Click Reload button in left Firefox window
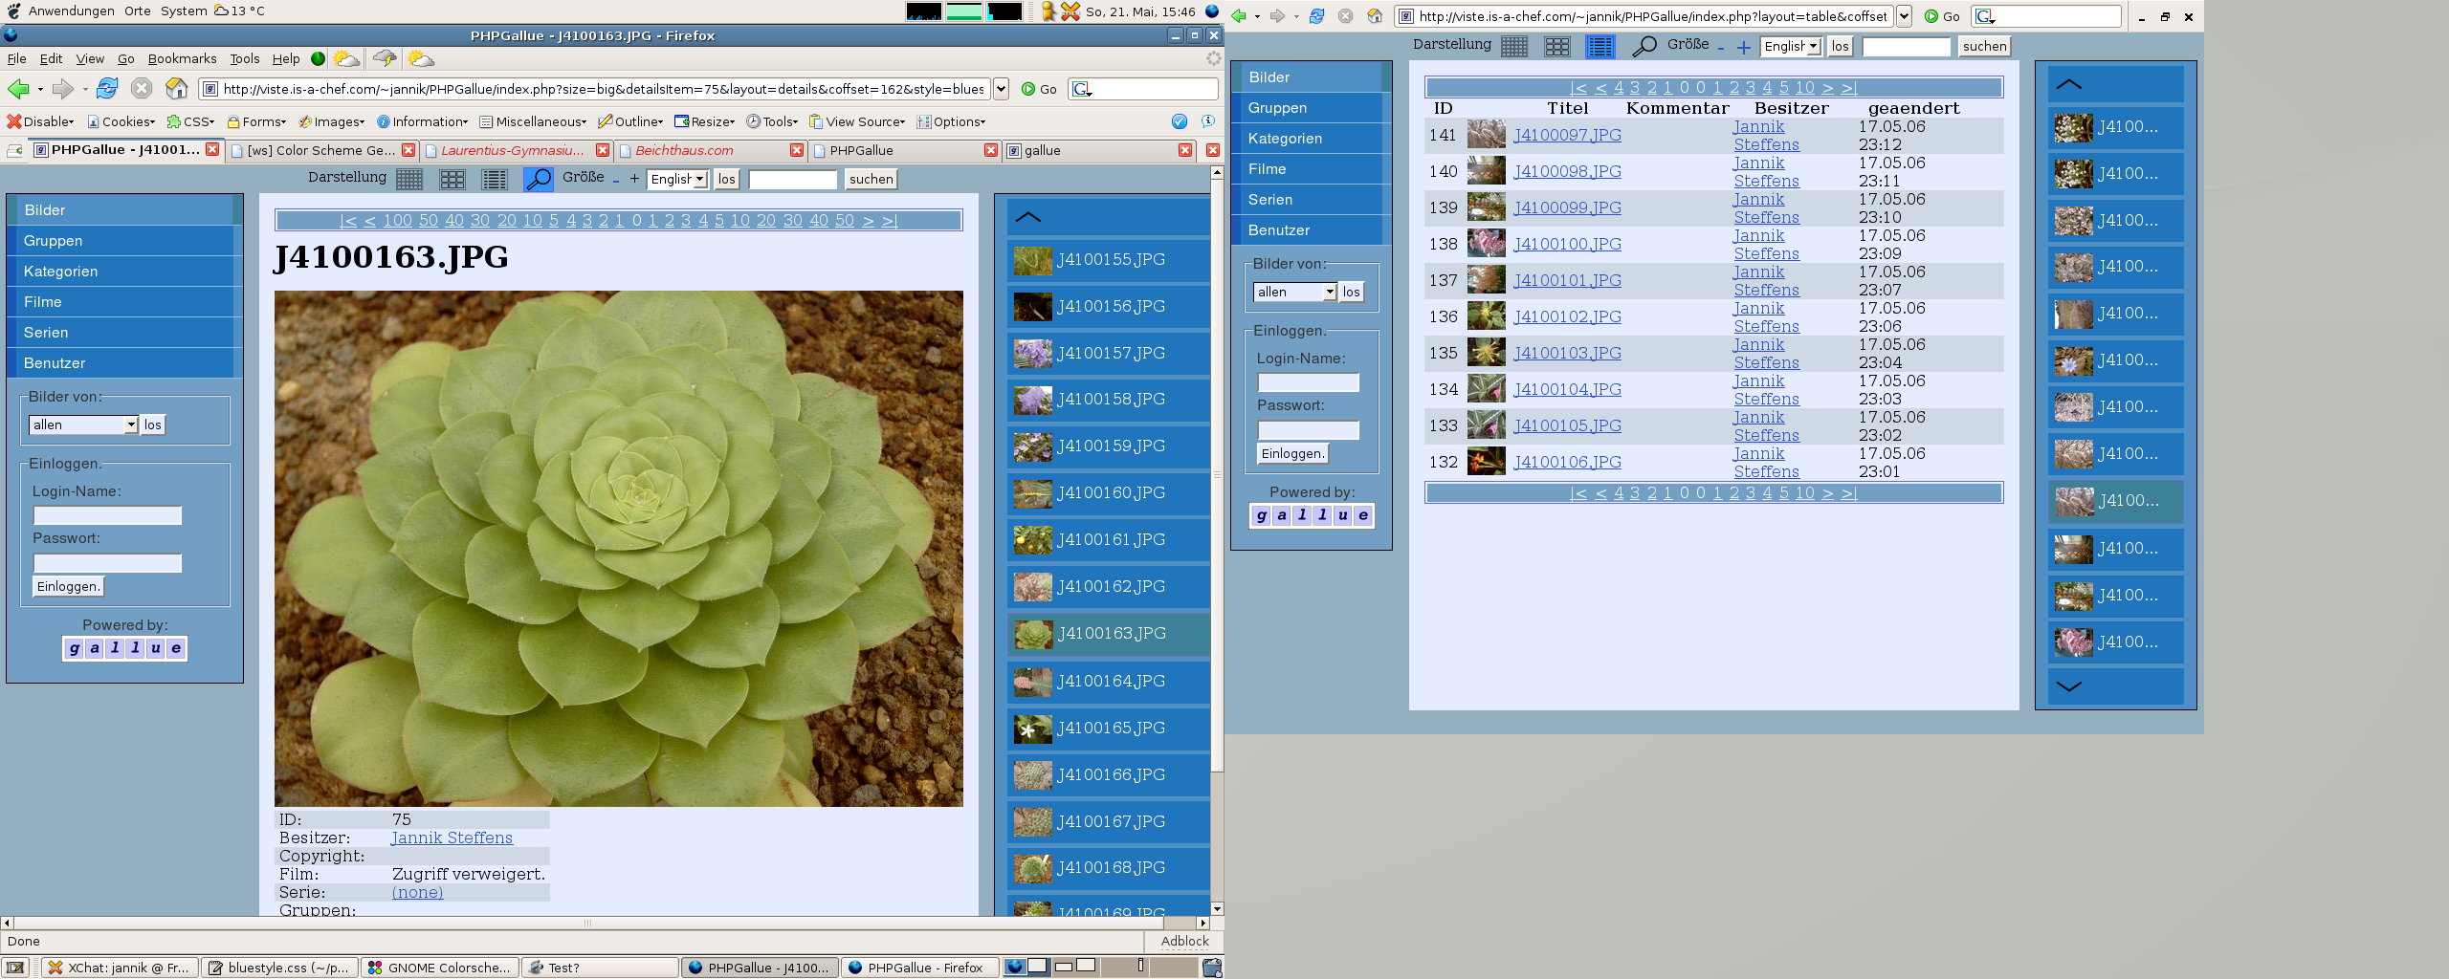This screenshot has height=979, width=2449. pyautogui.click(x=107, y=89)
